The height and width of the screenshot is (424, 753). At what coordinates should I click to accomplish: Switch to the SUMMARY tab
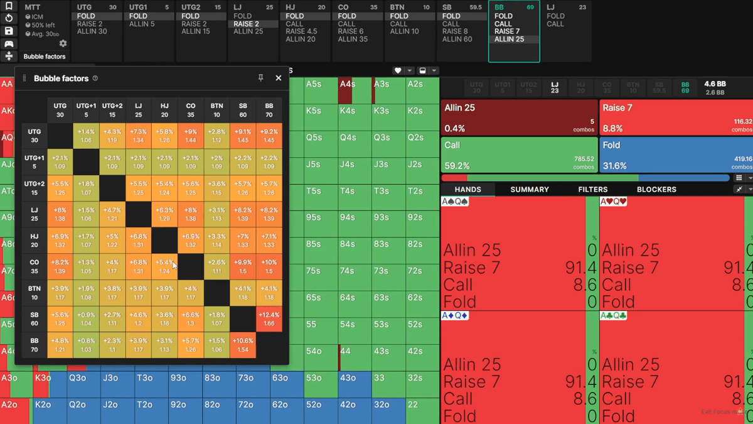tap(529, 189)
